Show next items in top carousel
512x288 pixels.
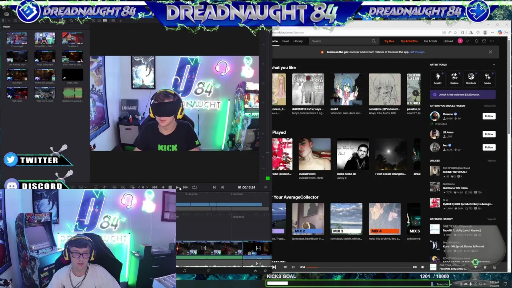coord(416,93)
